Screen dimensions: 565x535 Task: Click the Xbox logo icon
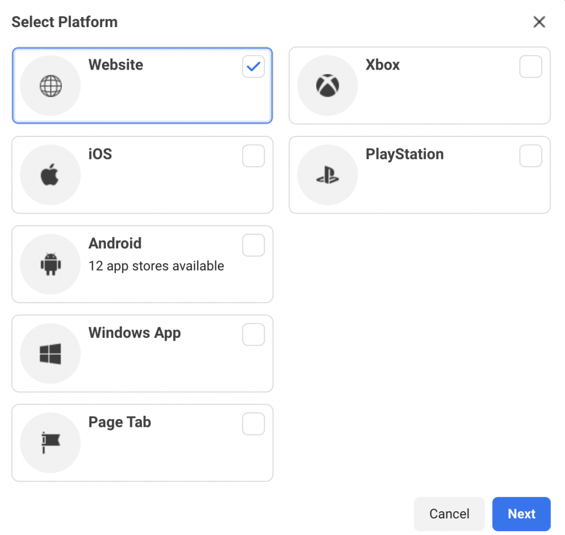click(327, 86)
